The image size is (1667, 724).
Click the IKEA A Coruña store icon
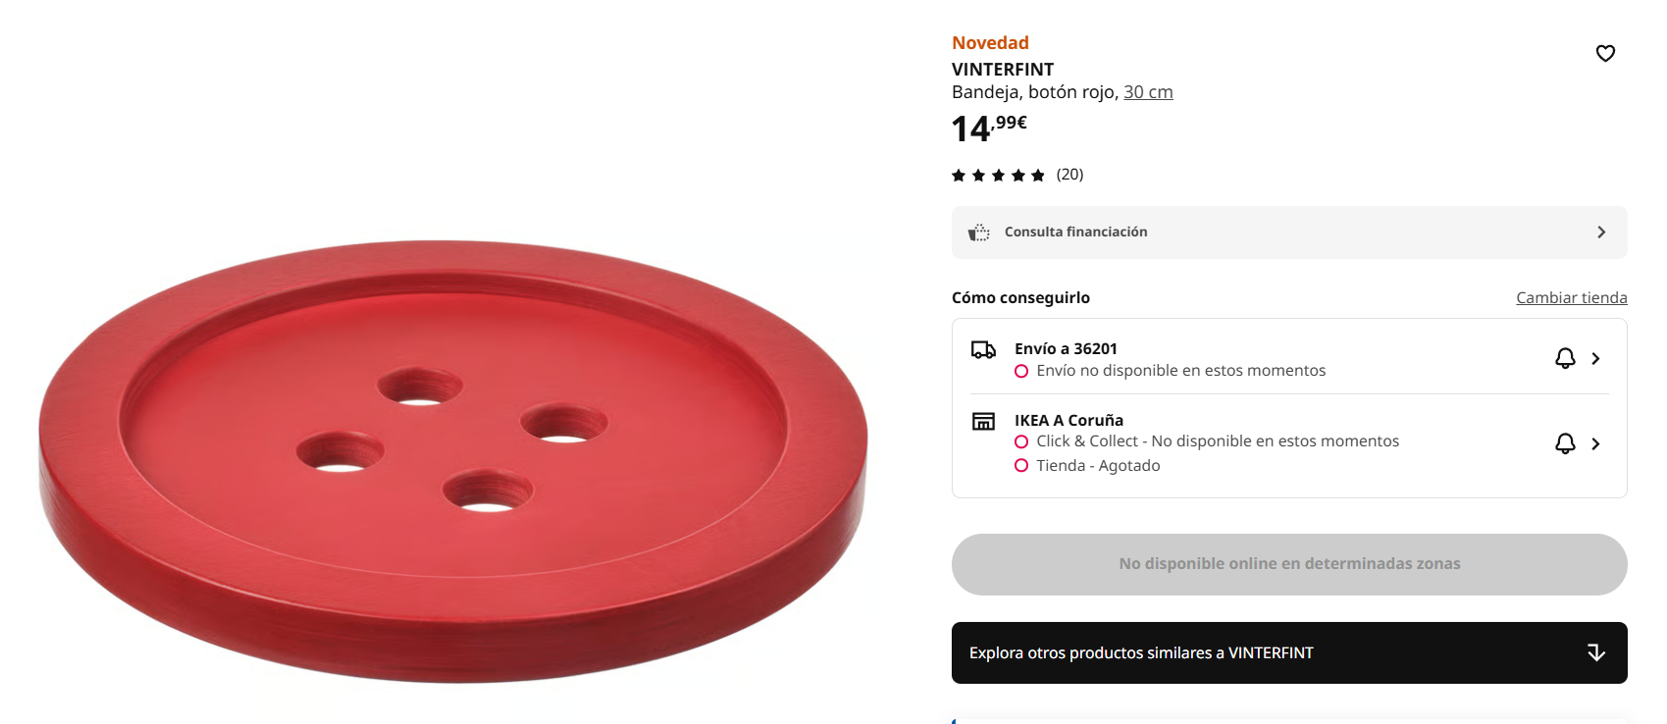[983, 422]
